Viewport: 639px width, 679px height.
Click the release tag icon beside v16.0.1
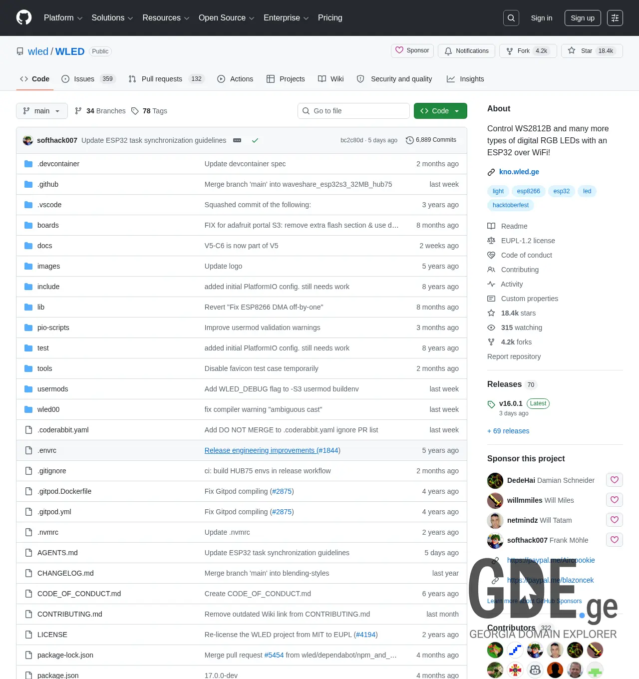pos(491,404)
